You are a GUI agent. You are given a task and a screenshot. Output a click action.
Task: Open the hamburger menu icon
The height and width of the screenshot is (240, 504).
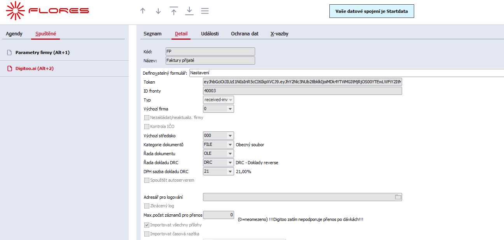205,11
